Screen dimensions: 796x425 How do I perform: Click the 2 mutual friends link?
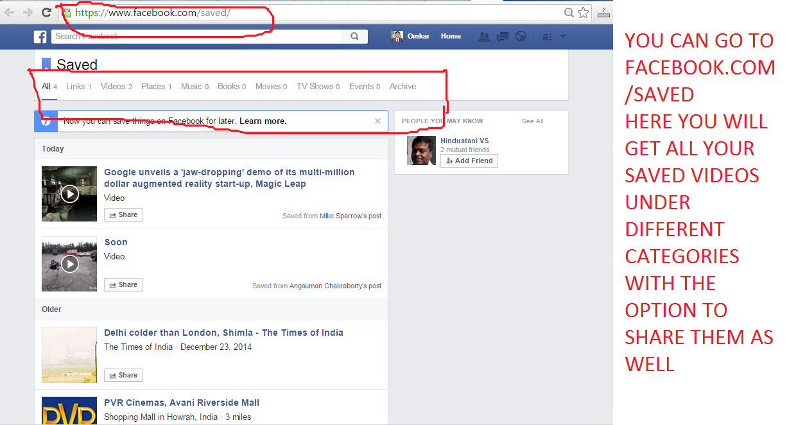click(x=465, y=150)
